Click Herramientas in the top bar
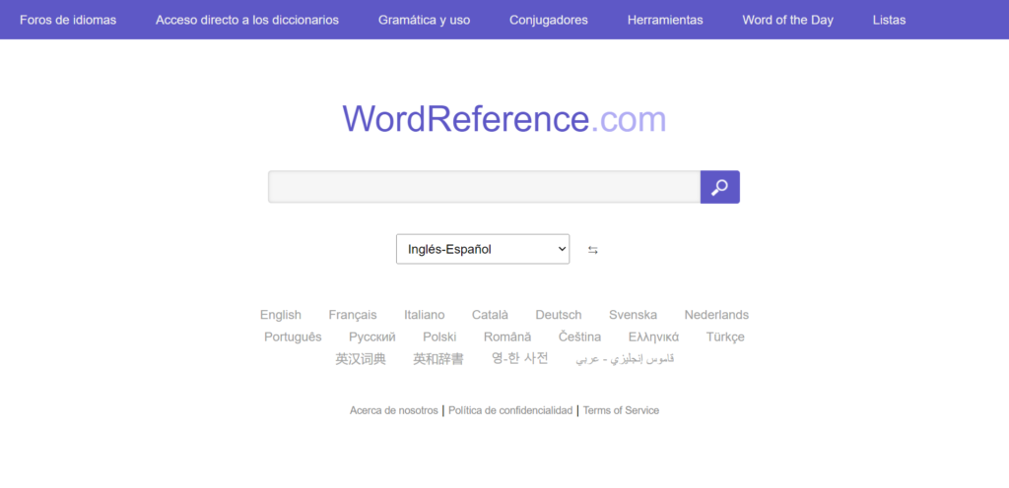The height and width of the screenshot is (488, 1009). point(665,20)
